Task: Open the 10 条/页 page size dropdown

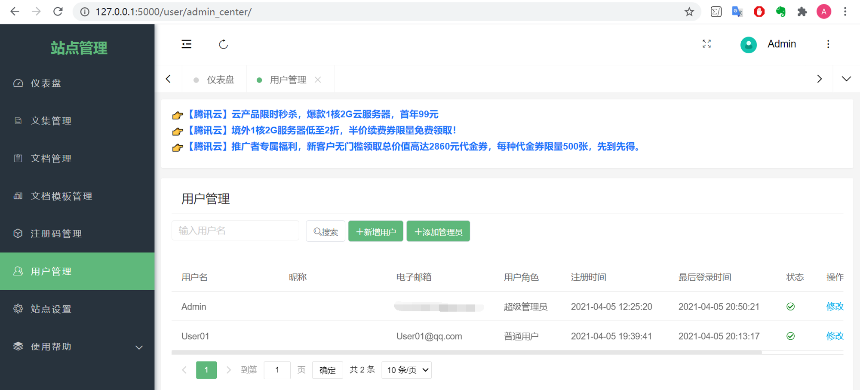Action: (x=406, y=370)
